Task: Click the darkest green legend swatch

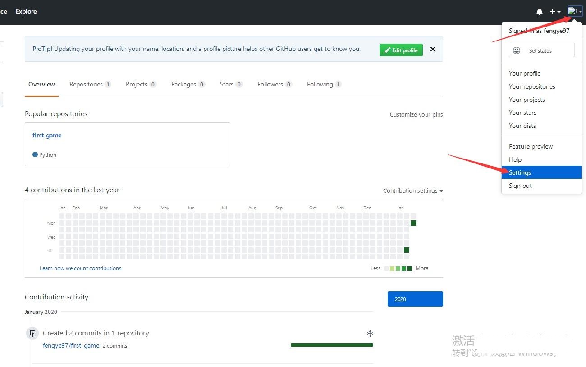Action: (x=410, y=268)
